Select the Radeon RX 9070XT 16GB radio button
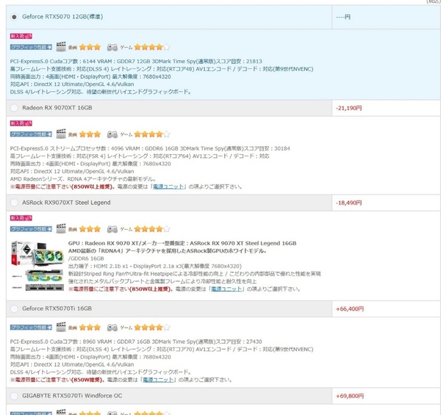This screenshot has height=415, width=441. coord(14,108)
